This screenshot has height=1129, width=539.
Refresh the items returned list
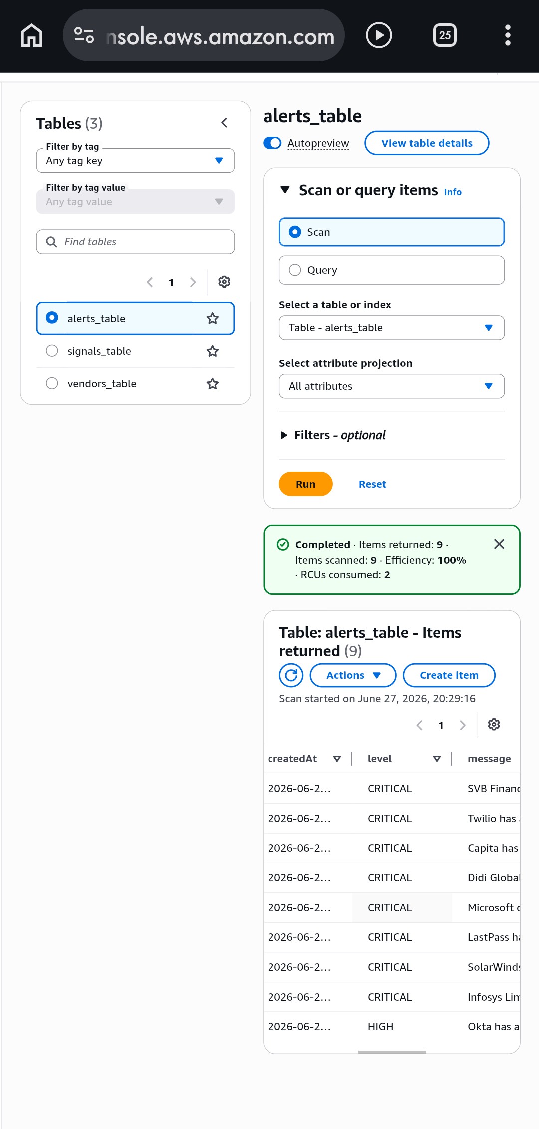coord(291,675)
